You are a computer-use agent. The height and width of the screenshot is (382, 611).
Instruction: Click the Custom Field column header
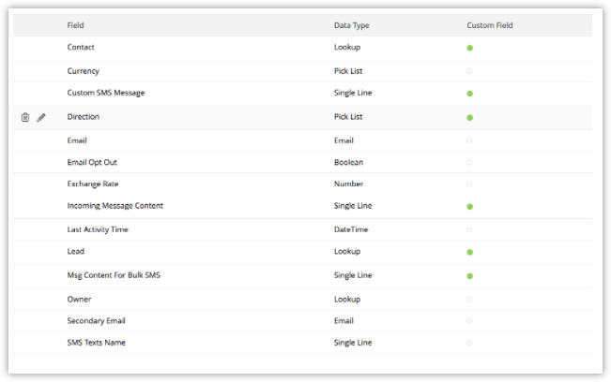tap(490, 25)
